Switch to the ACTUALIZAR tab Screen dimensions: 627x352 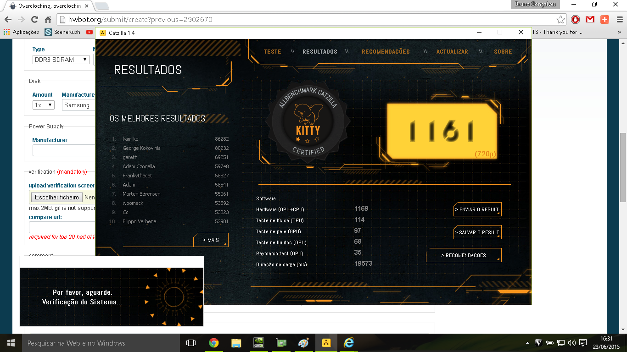(x=452, y=52)
